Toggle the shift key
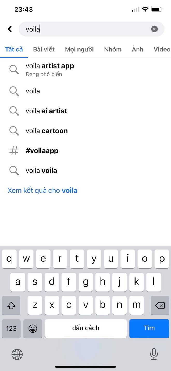Image resolution: width=171 pixels, height=371 pixels. click(11, 306)
